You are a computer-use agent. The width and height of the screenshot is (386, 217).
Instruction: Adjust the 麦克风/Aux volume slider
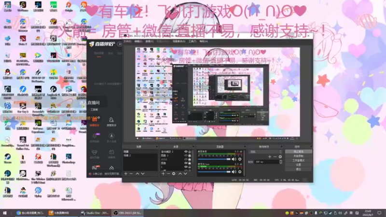(x=214, y=172)
